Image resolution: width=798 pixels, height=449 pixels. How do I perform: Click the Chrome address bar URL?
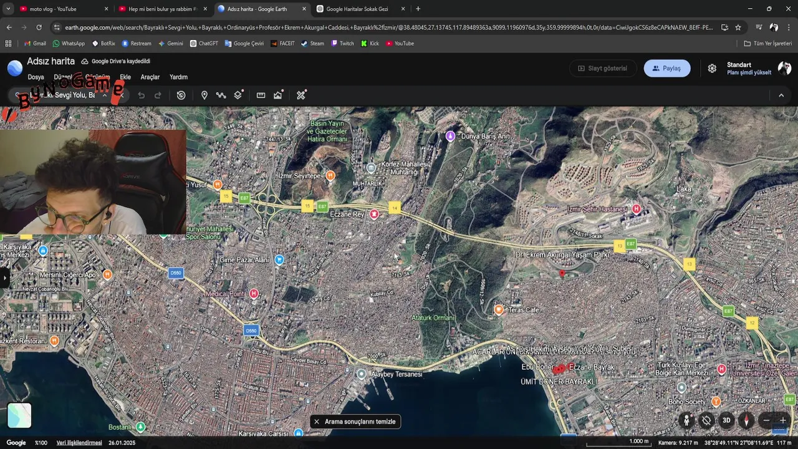(x=389, y=27)
